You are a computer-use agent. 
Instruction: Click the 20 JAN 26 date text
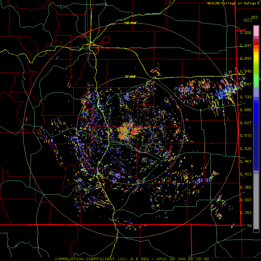pos(182,259)
